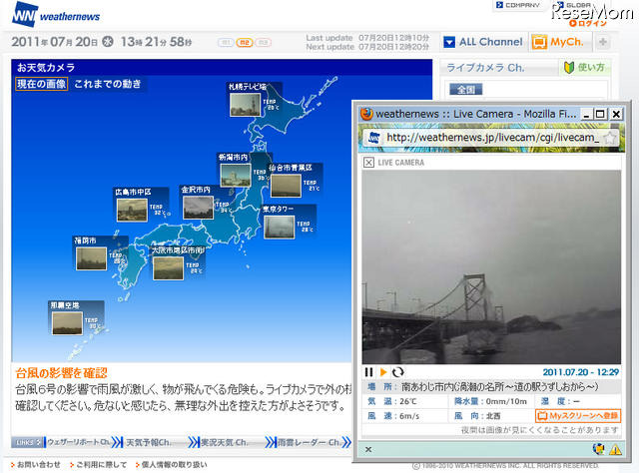Screen dimensions: 639x473
Task: Select the M1 refresh mode toggle
Action: point(226,42)
